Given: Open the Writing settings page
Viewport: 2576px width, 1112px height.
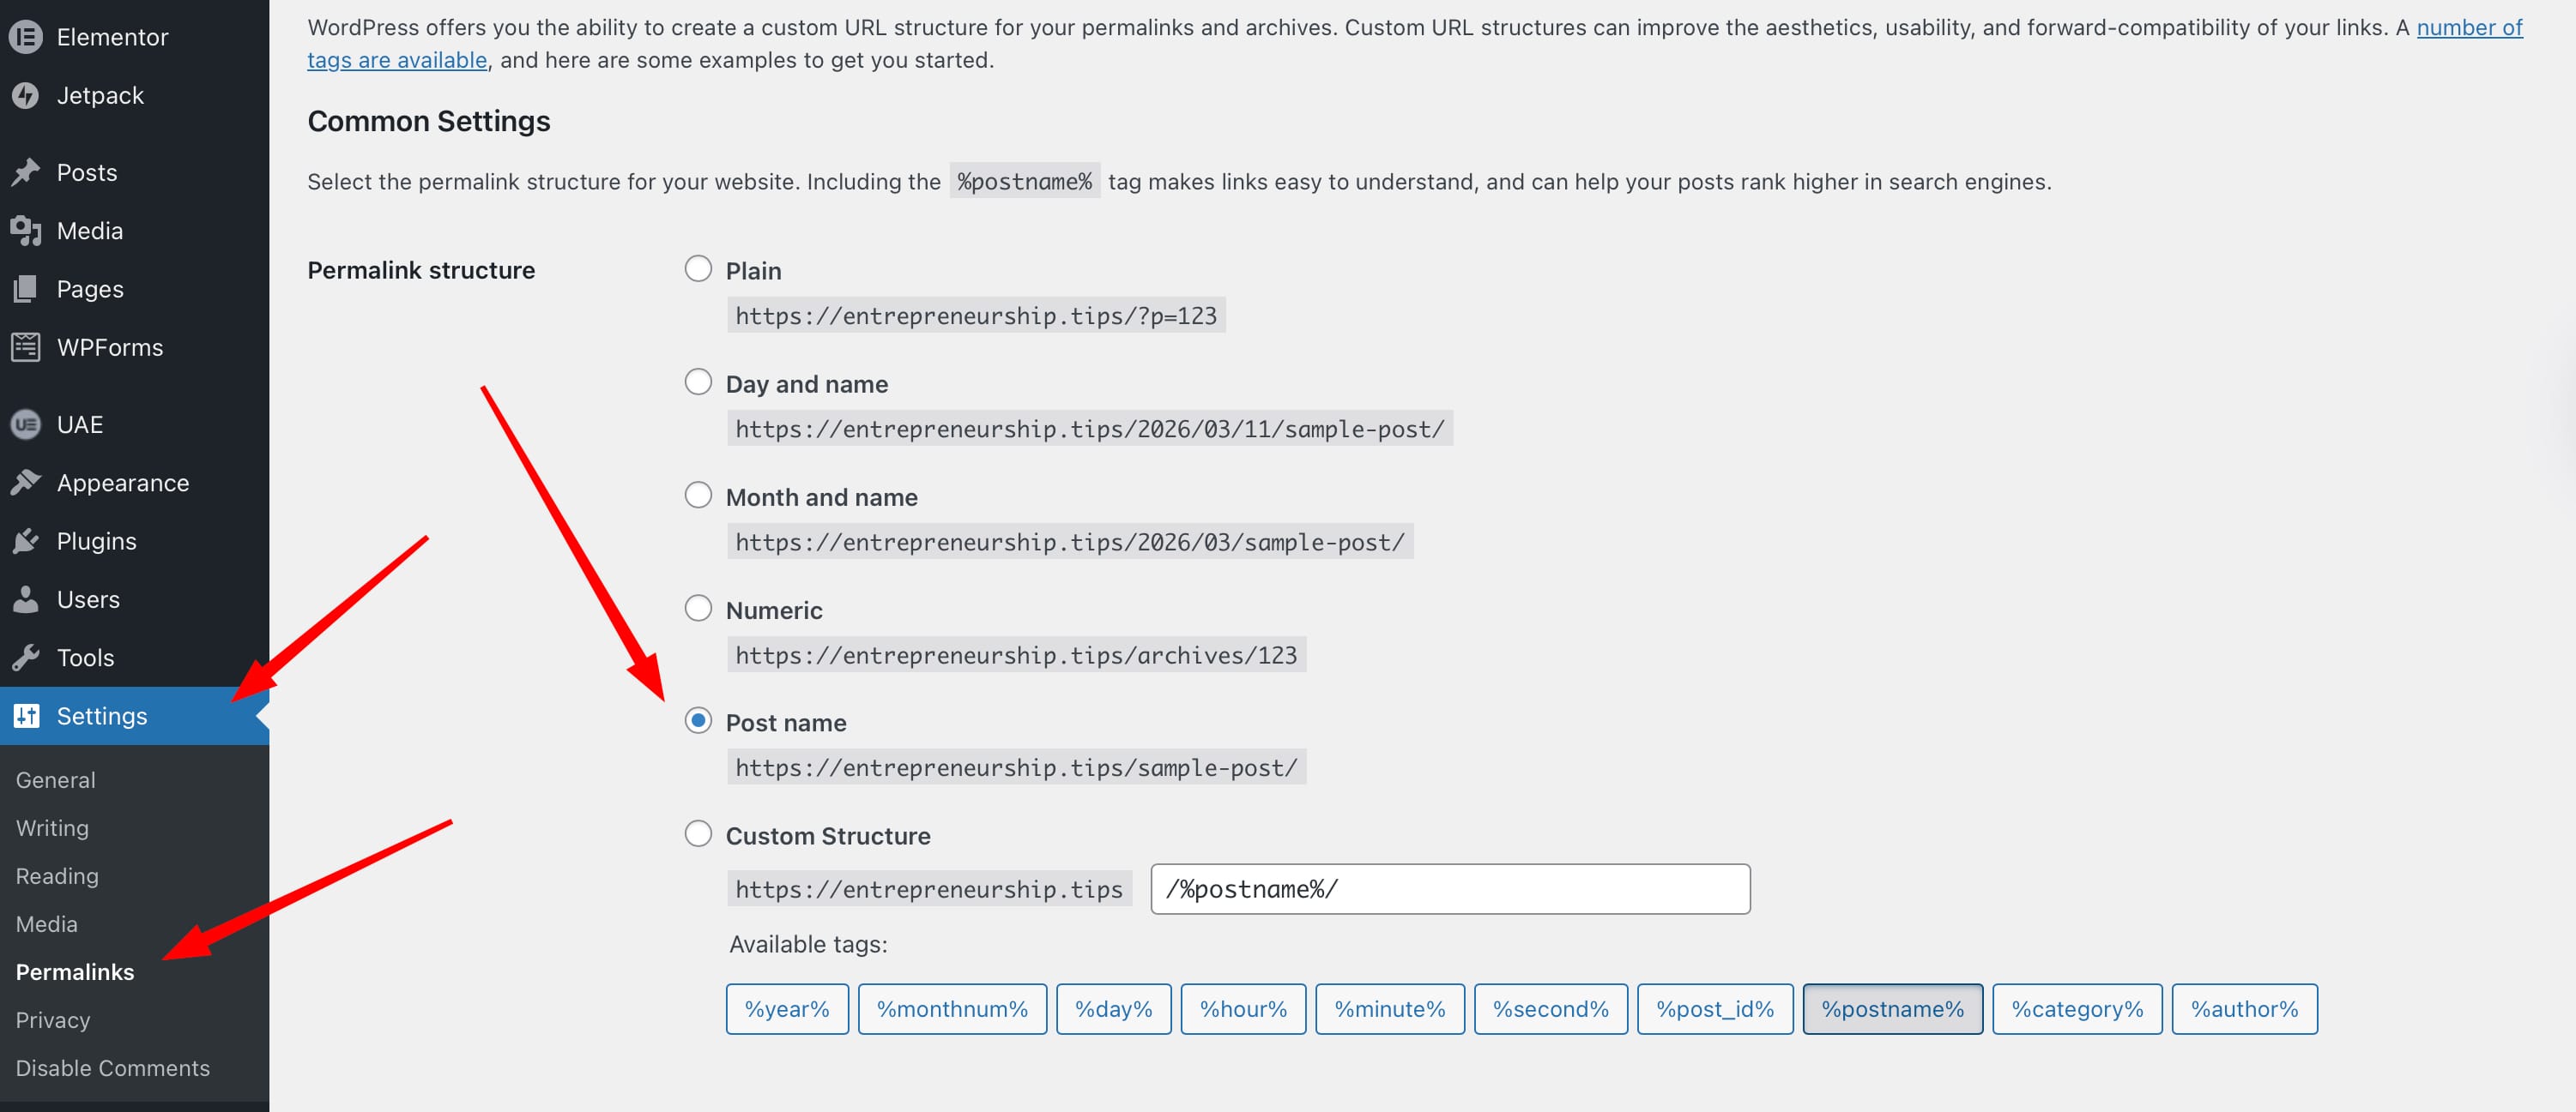Looking at the screenshot, I should (51, 827).
